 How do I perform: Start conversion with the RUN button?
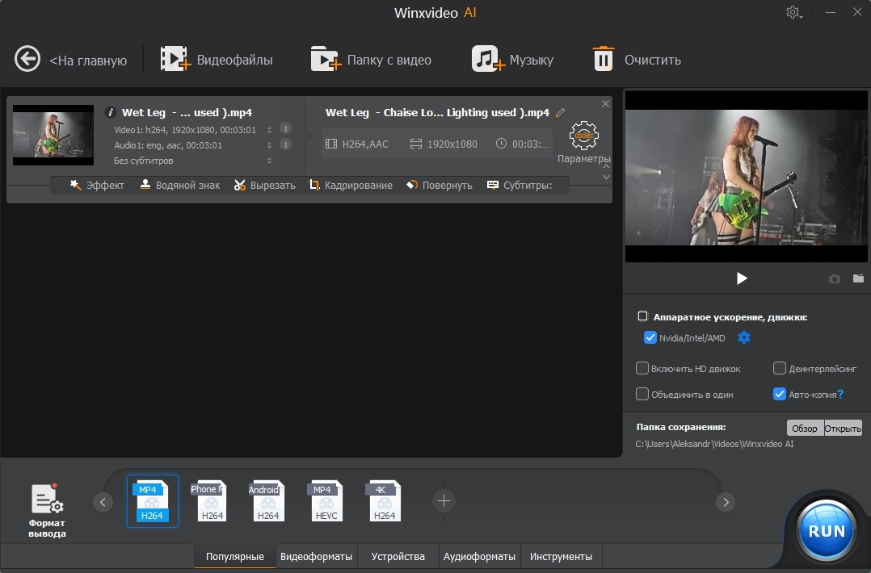[x=827, y=531]
